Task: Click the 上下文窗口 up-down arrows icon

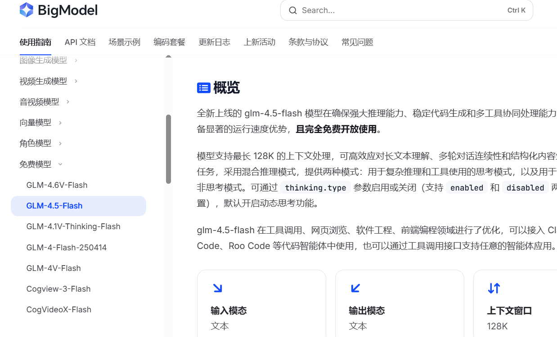Action: pyautogui.click(x=494, y=288)
